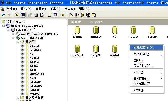Viewport: 168px width, 101px height.
Task: Click the Register Server toolbar icon
Action: pyautogui.click(x=77, y=15)
